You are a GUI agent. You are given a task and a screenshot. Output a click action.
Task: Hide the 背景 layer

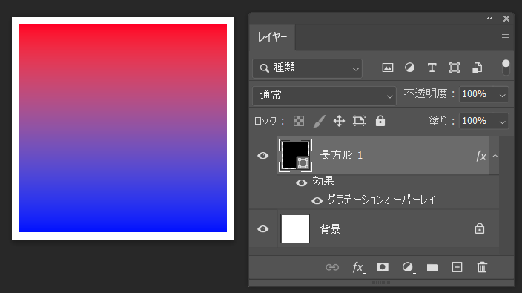coord(263,229)
